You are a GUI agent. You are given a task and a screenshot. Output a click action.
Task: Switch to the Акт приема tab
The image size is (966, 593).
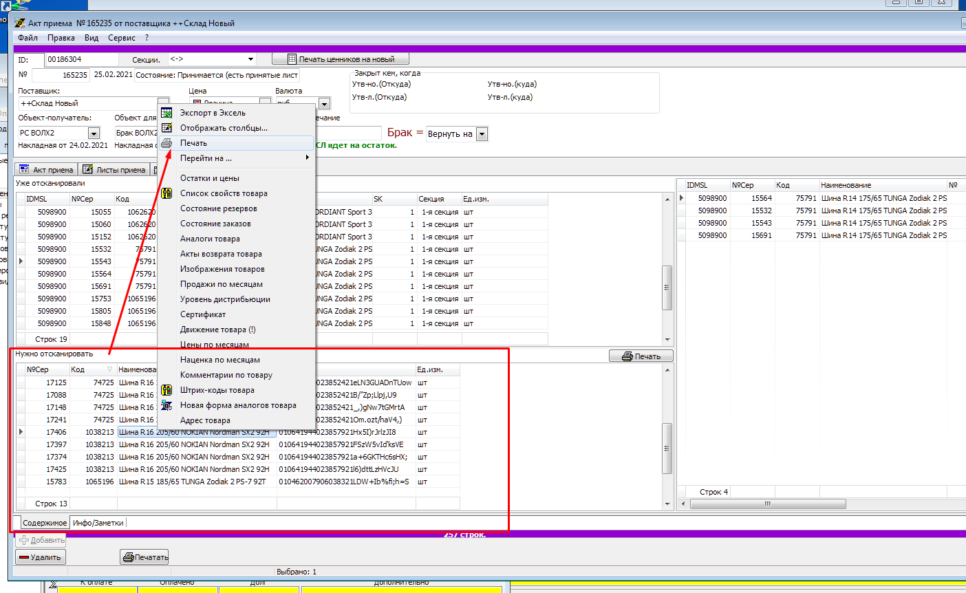[x=47, y=169]
